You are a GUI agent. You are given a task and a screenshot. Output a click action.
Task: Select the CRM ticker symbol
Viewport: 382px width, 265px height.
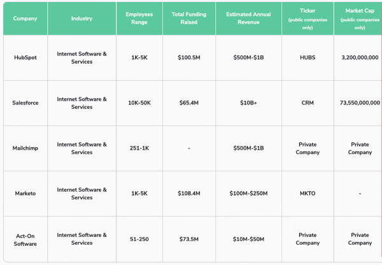click(308, 103)
